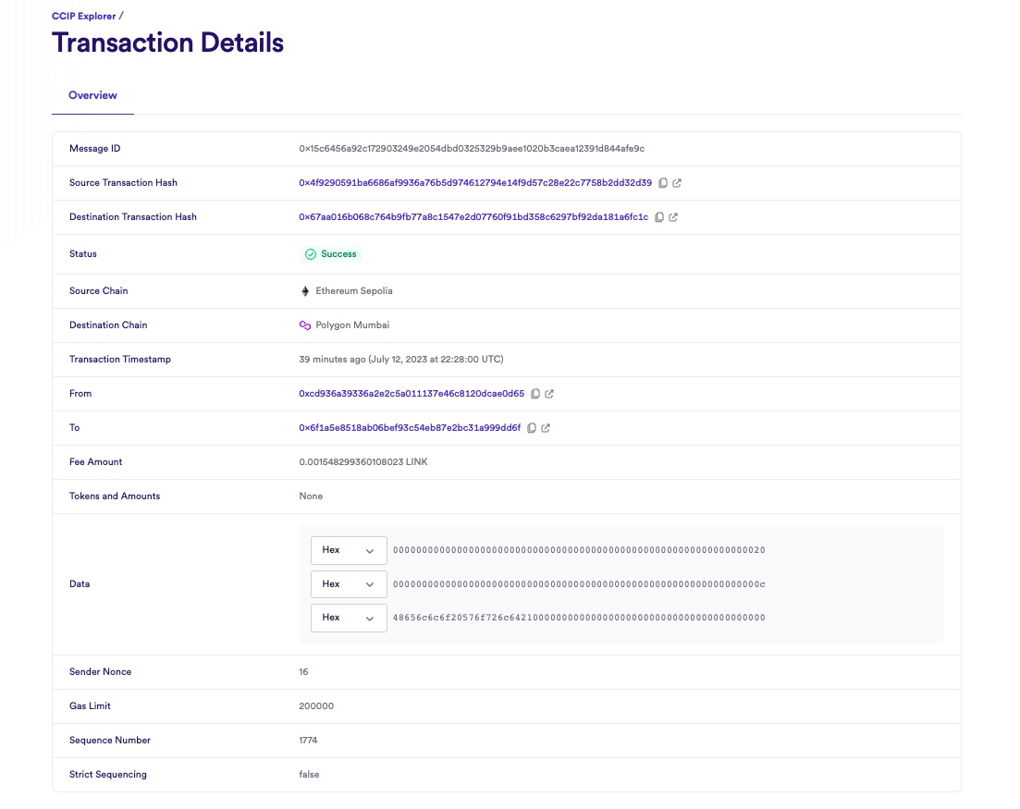Open the third Hex dropdown beside 48656c6c6f
This screenshot has height=809, width=1020.
[x=349, y=618]
